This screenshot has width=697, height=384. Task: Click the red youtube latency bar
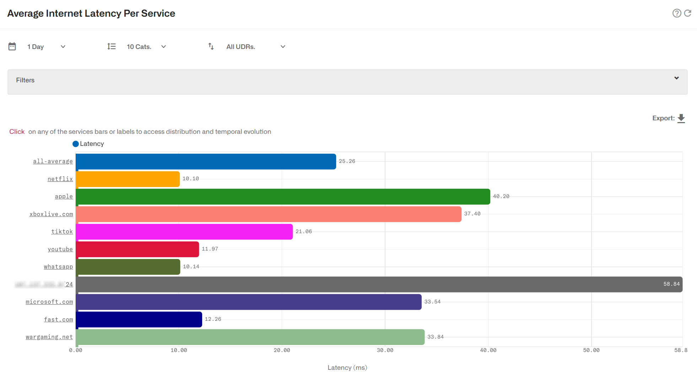(x=137, y=249)
